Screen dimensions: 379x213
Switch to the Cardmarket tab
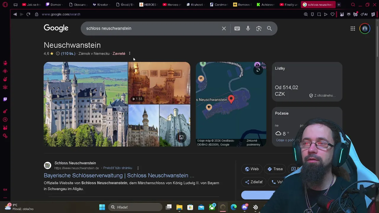click(x=219, y=5)
